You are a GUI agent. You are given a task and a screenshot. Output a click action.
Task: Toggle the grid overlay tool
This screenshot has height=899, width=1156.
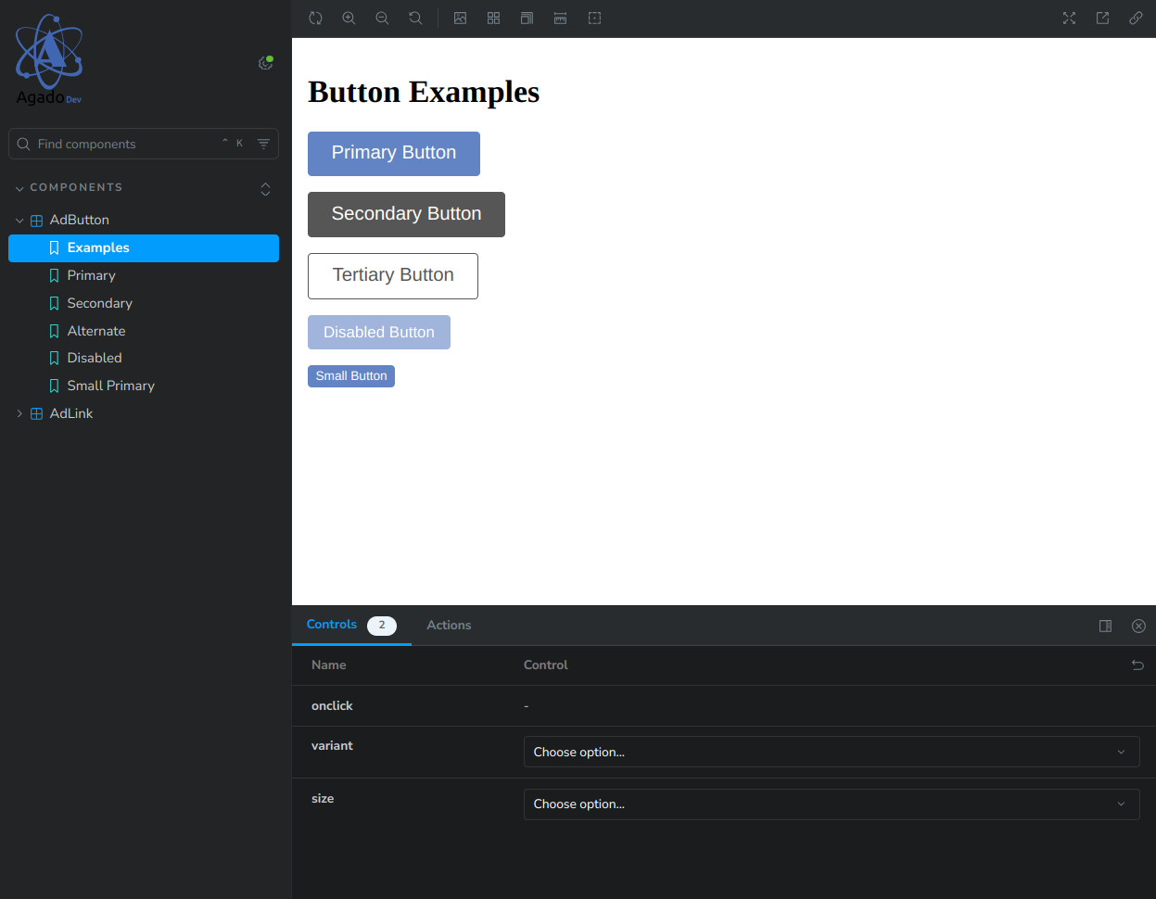pos(493,18)
